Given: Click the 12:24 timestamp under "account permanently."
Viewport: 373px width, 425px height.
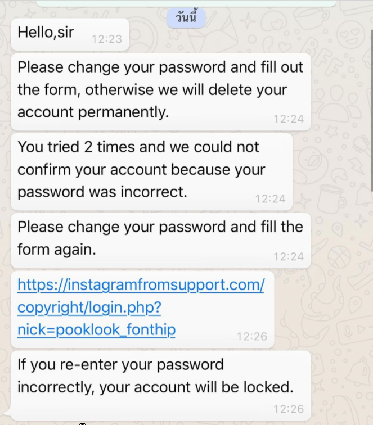Looking at the screenshot, I should (x=289, y=119).
